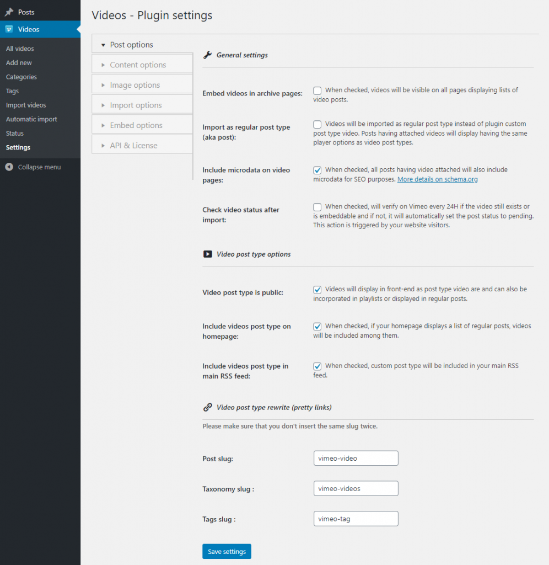Click the 'Taxonomy slug :' label

tap(228, 489)
